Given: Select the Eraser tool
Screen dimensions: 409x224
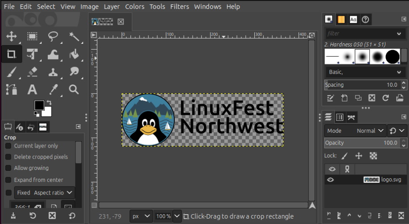Looking at the screenshot, I should [32, 72].
